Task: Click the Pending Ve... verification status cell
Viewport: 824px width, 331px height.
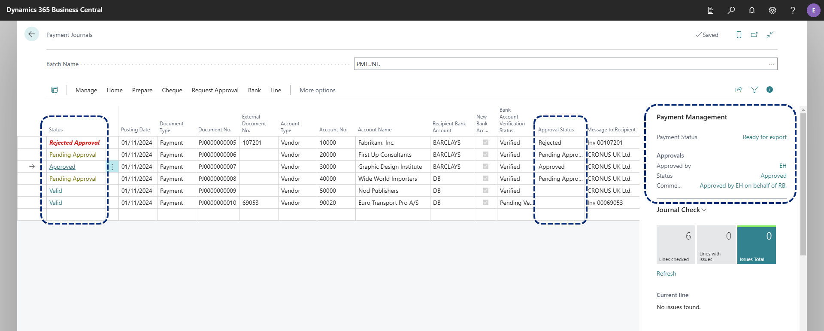Action: (x=516, y=203)
